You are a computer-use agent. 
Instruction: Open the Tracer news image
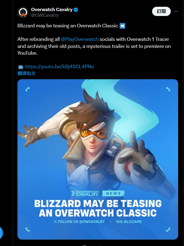click(x=98, y=159)
